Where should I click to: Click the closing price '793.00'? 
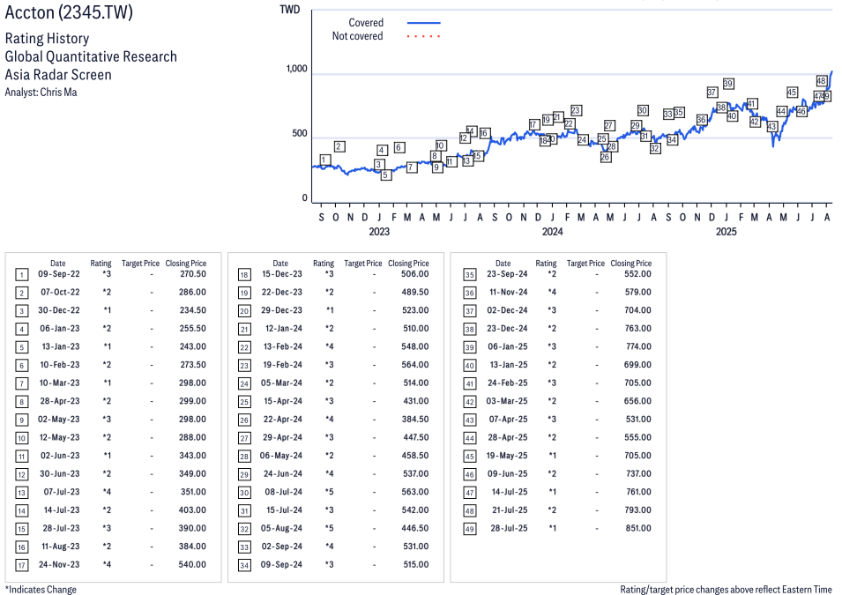(638, 509)
